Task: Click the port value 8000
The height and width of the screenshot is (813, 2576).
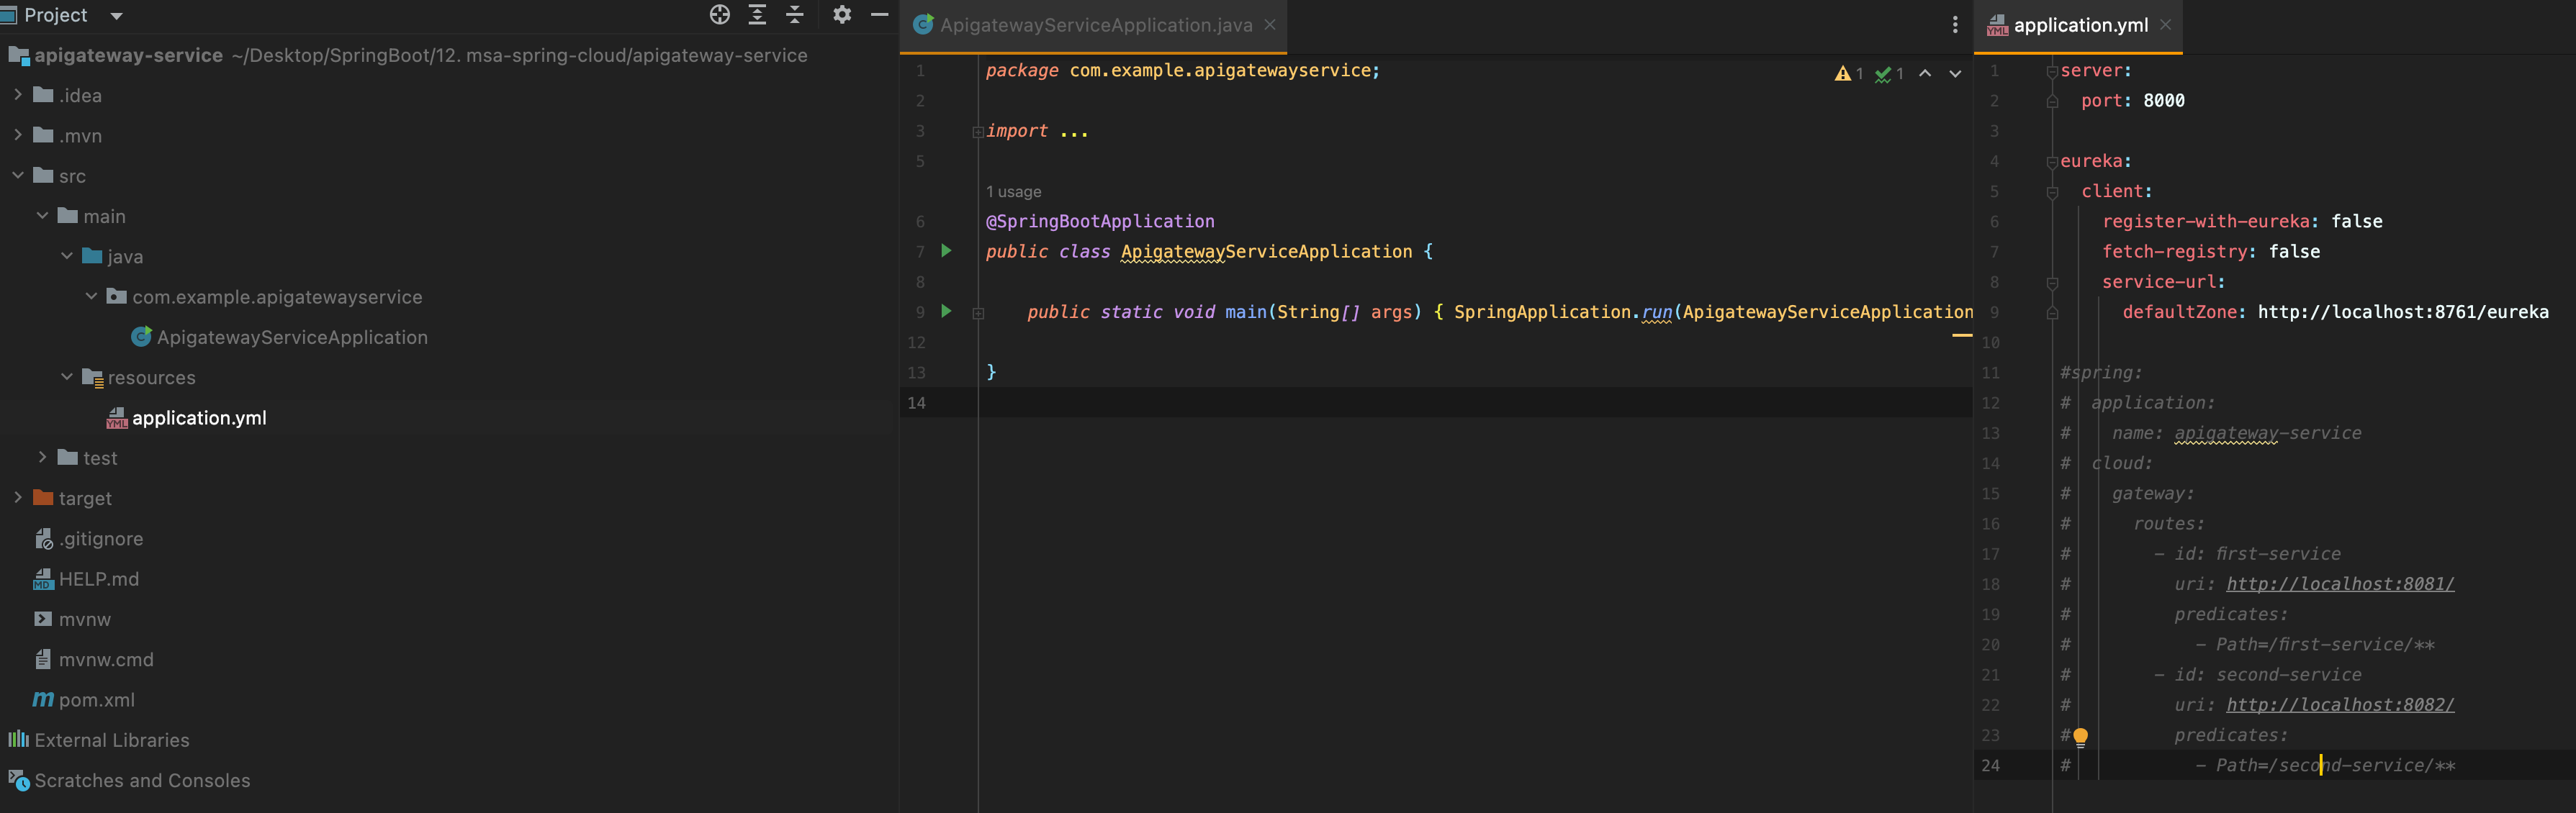Action: 2164,100
